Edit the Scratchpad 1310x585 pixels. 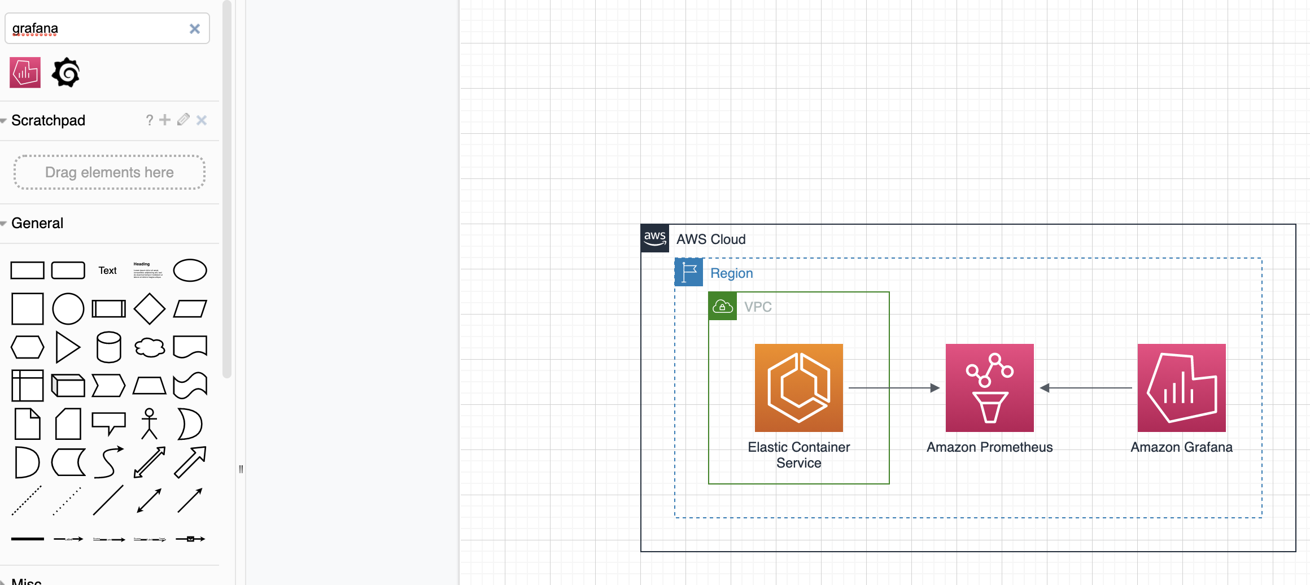(x=182, y=120)
